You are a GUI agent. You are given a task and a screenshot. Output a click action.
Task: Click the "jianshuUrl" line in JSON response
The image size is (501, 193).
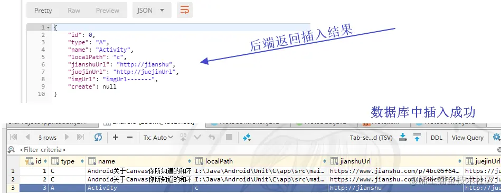click(122, 64)
